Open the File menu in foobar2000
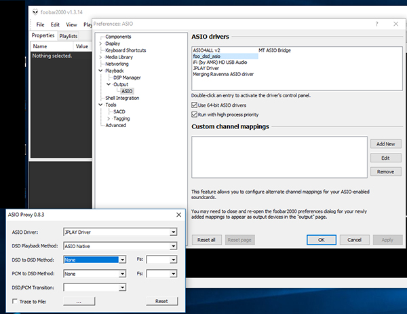The height and width of the screenshot is (314, 407). pos(40,24)
